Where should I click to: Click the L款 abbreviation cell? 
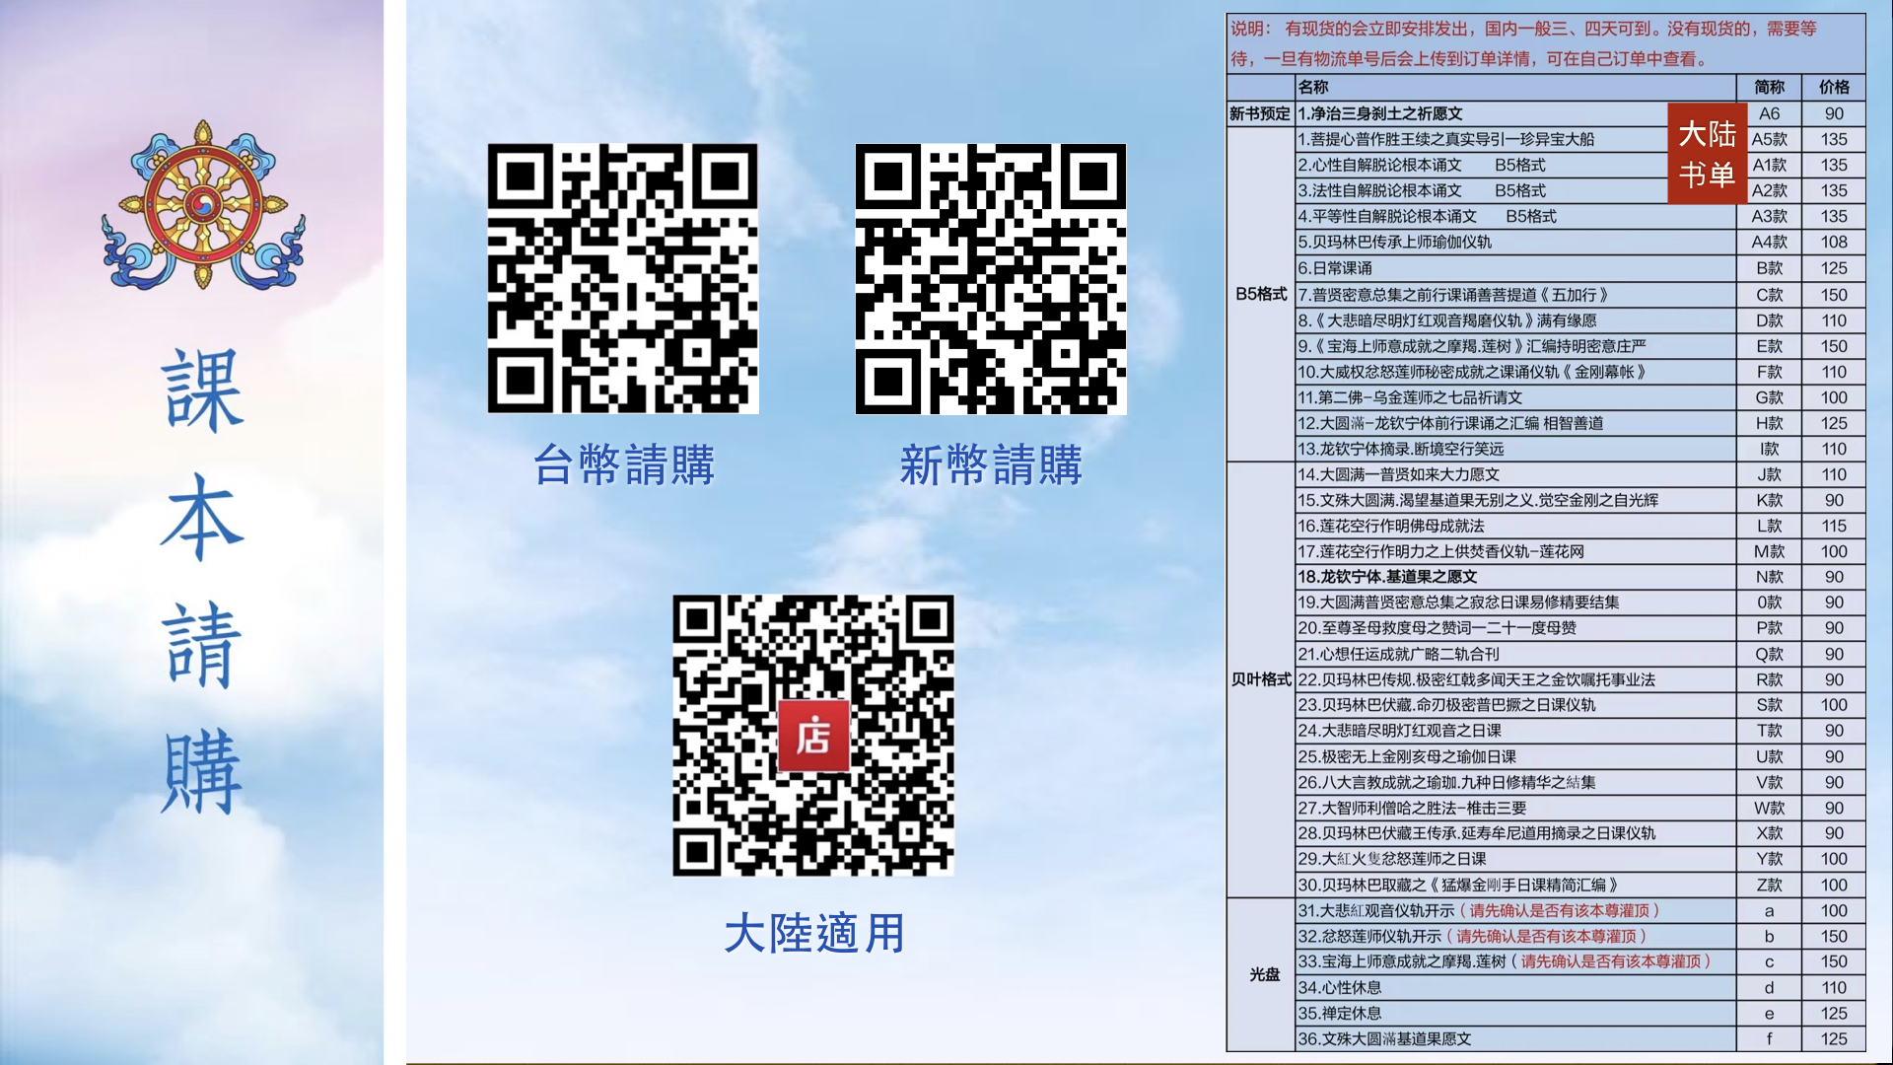click(x=1770, y=526)
